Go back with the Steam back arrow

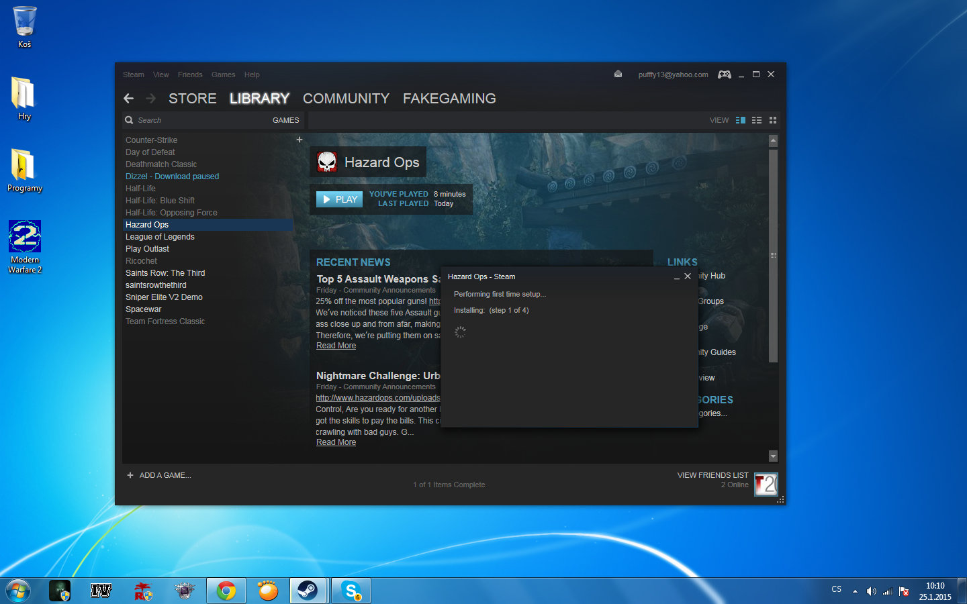pyautogui.click(x=129, y=99)
